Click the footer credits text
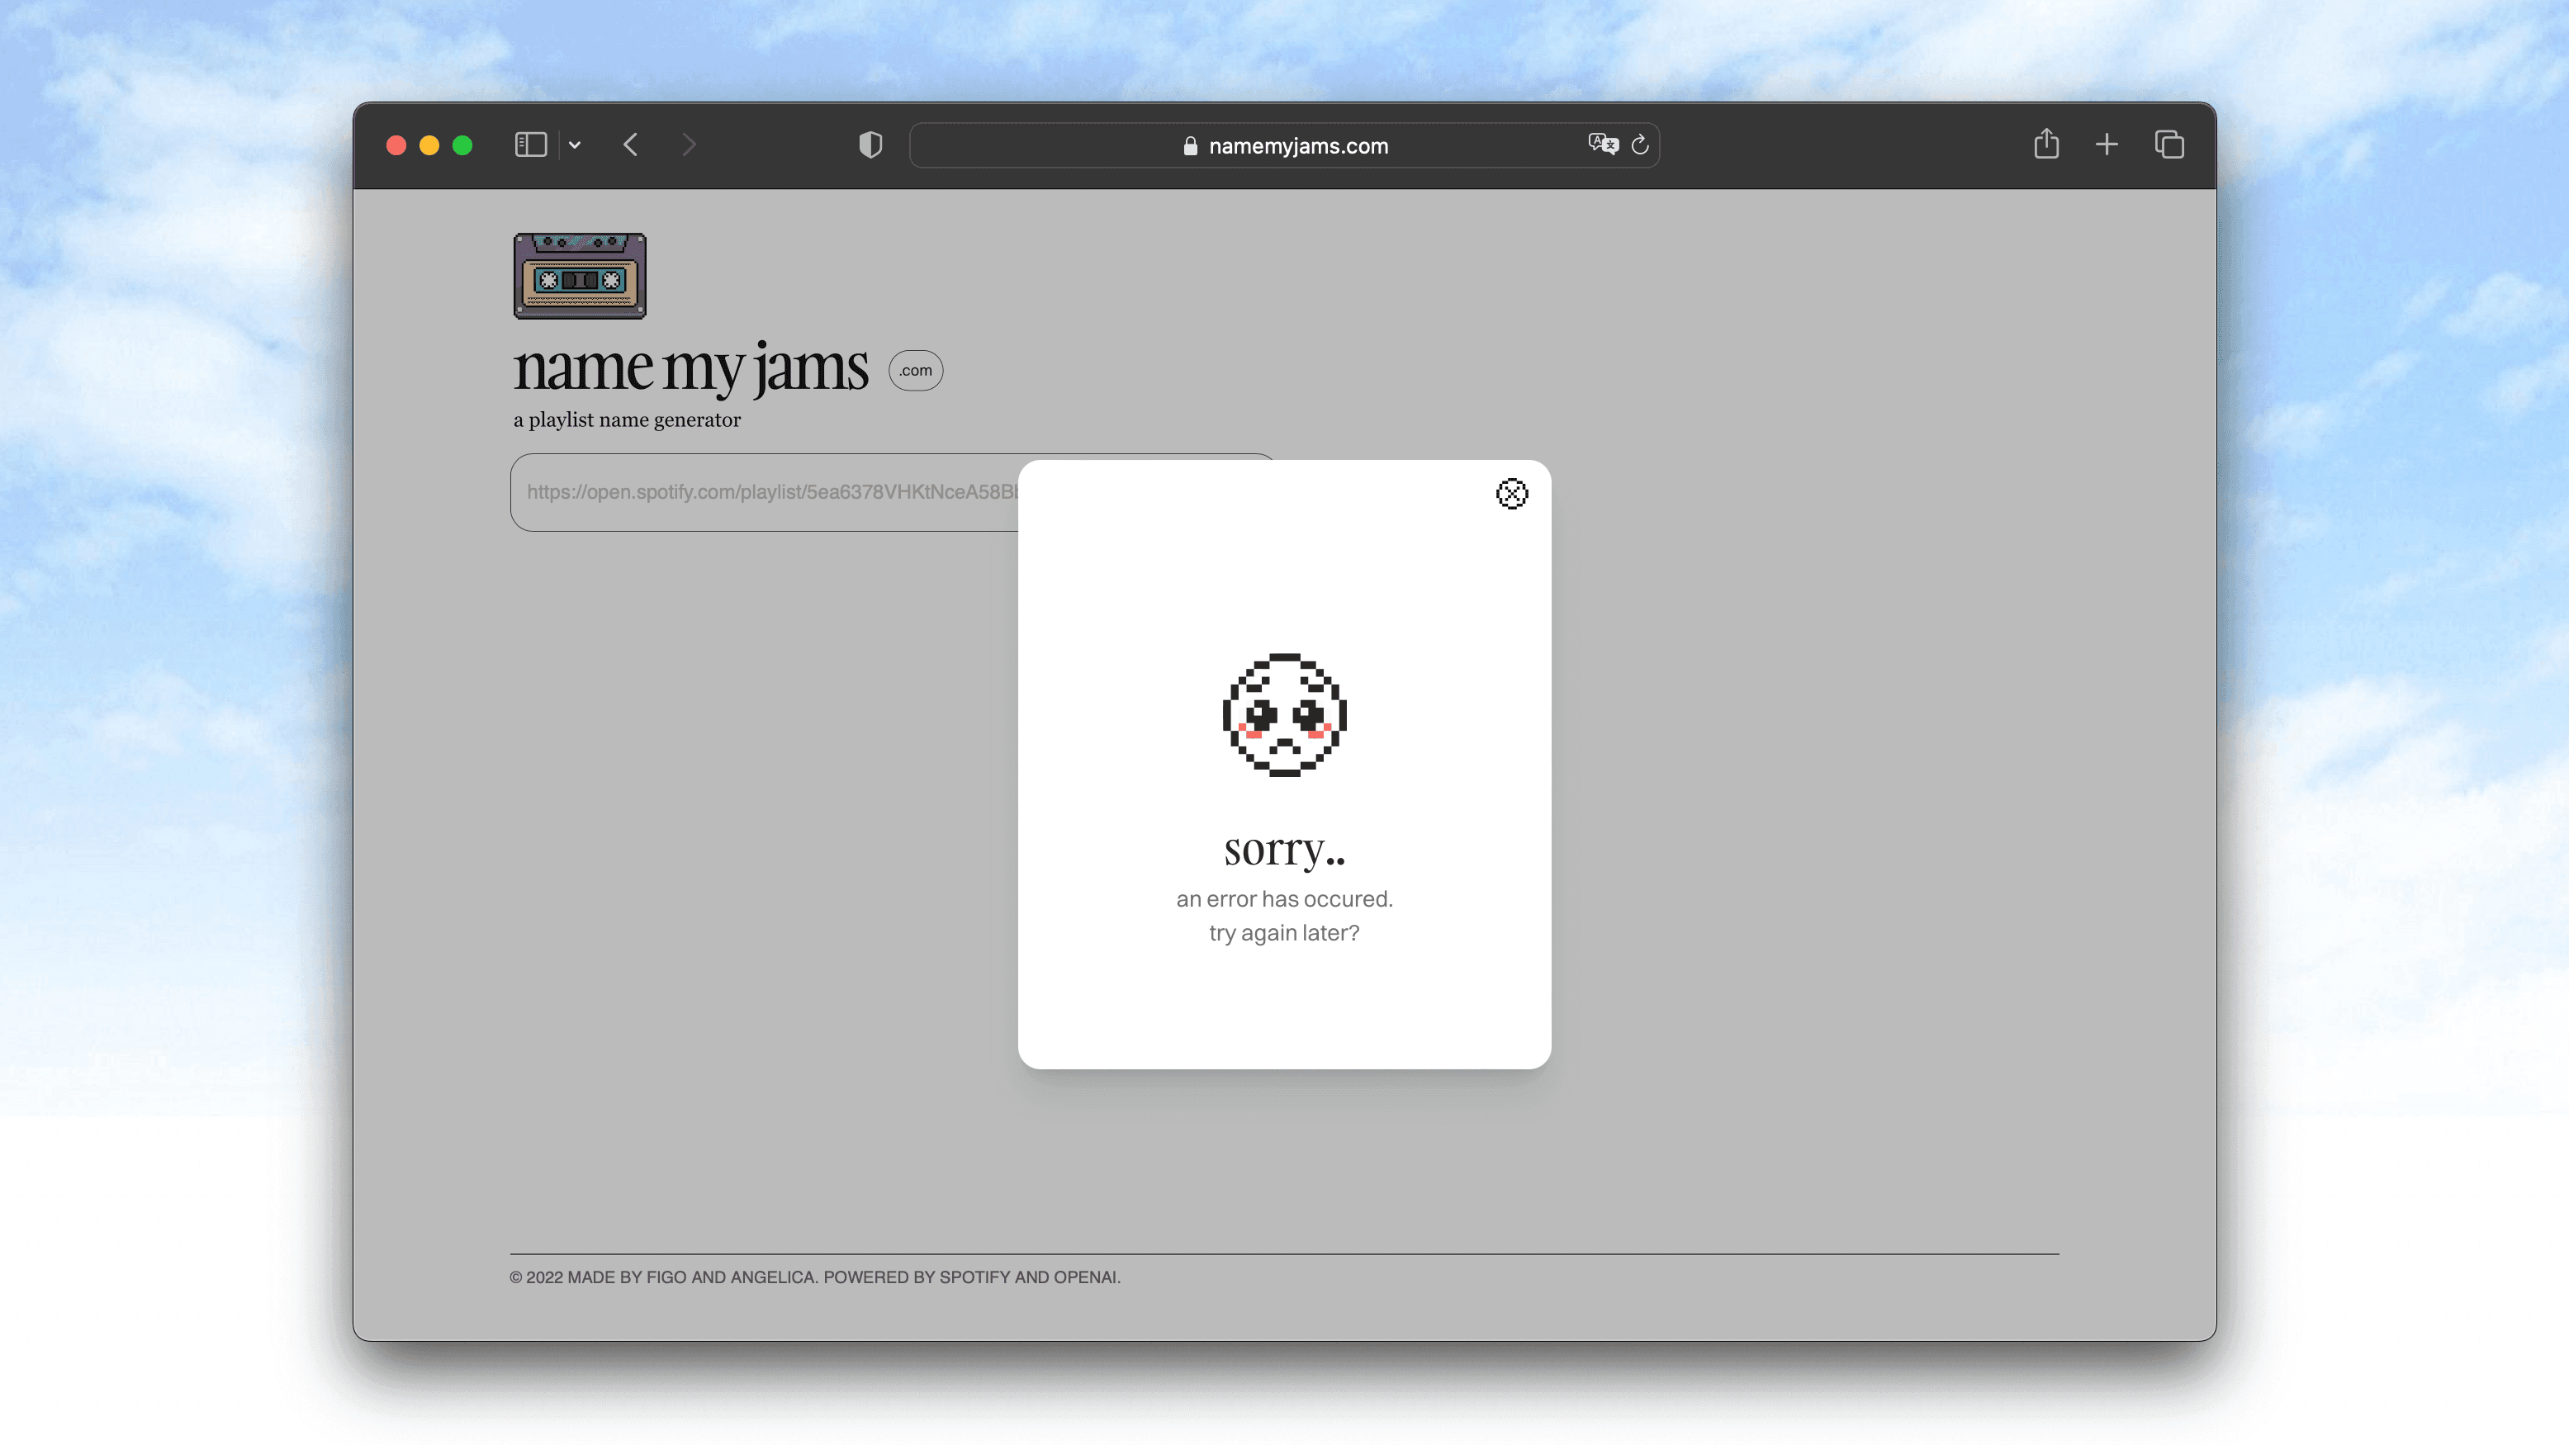This screenshot has width=2569, height=1445. coord(815,1277)
